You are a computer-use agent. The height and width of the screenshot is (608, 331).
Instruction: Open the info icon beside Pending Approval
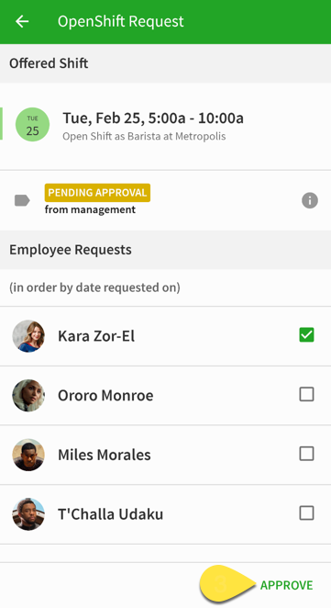pyautogui.click(x=310, y=200)
